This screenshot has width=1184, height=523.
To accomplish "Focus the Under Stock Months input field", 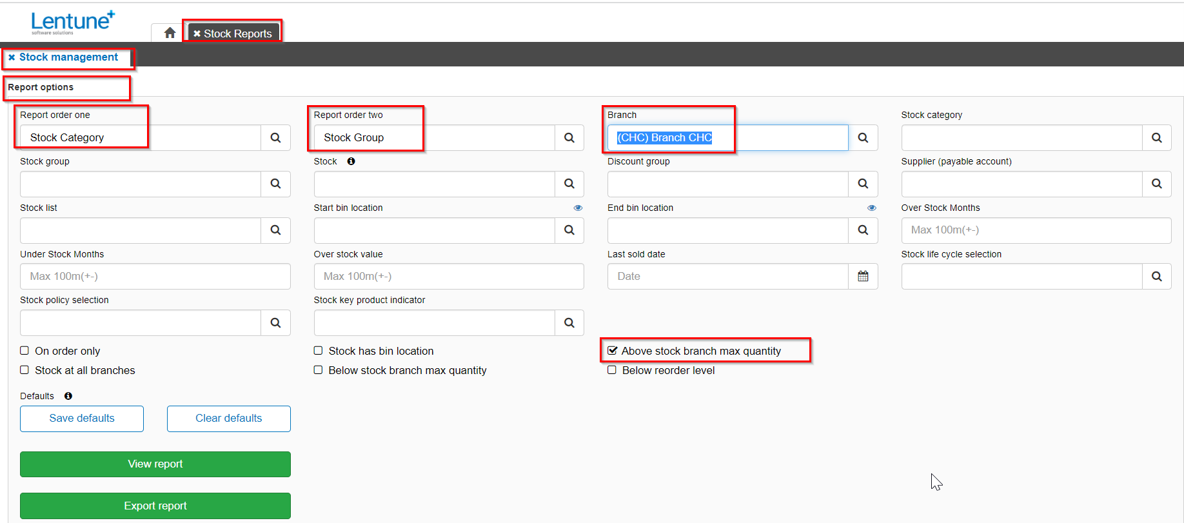I will click(155, 276).
